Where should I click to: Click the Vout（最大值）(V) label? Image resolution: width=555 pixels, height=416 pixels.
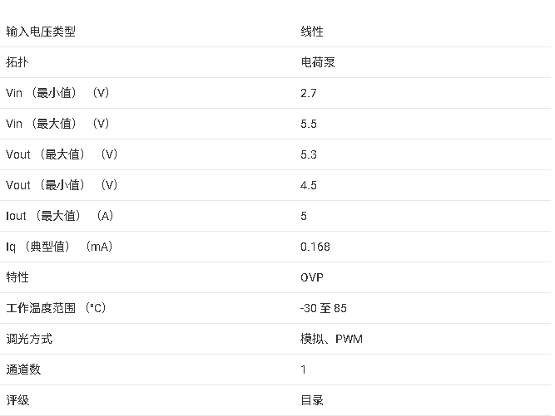pyautogui.click(x=62, y=154)
